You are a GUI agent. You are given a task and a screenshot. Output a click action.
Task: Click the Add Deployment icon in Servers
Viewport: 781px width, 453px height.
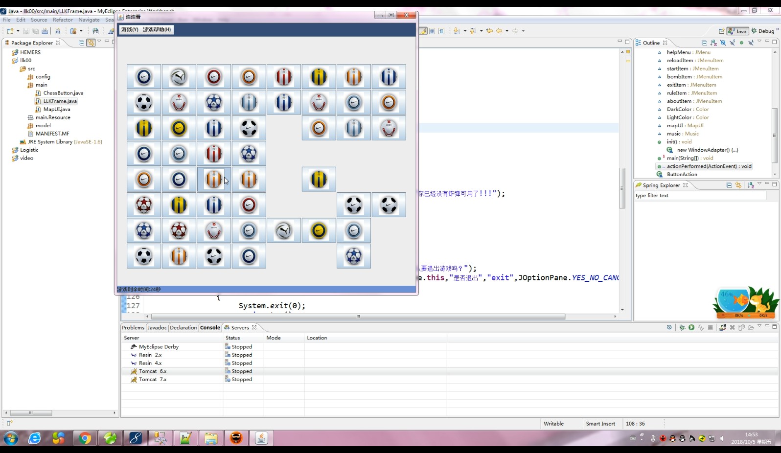tap(723, 327)
